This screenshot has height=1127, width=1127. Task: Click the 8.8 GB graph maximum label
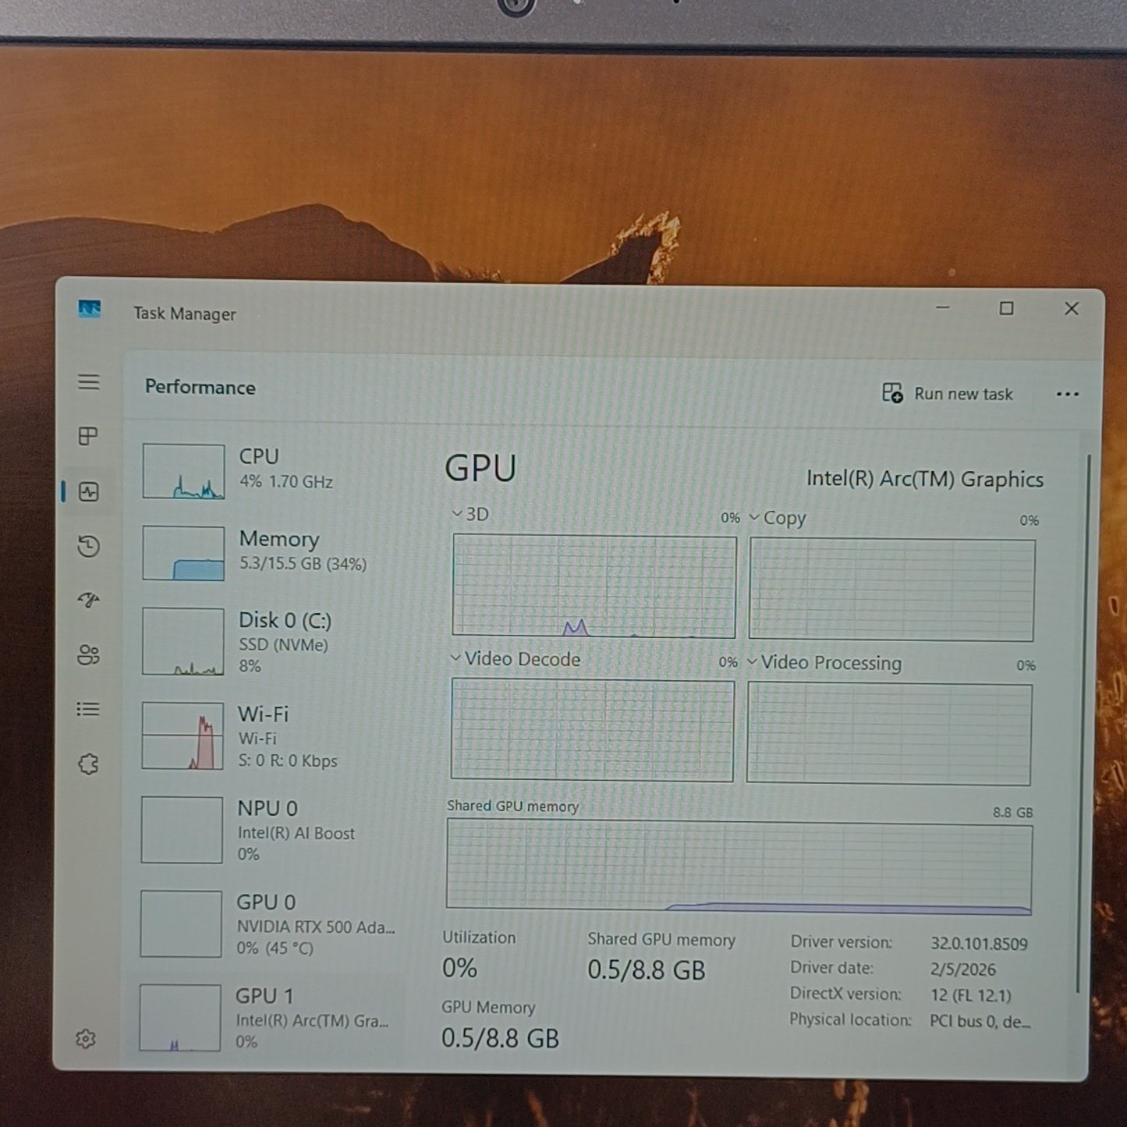point(1012,813)
